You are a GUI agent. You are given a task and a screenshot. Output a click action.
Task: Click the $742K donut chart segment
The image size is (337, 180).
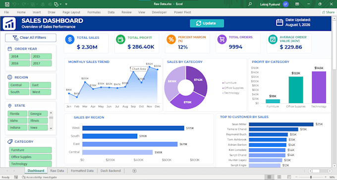[x=198, y=79]
